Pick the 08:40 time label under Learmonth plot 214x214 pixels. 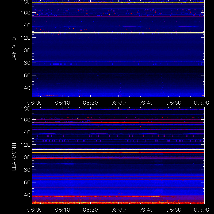(146, 210)
